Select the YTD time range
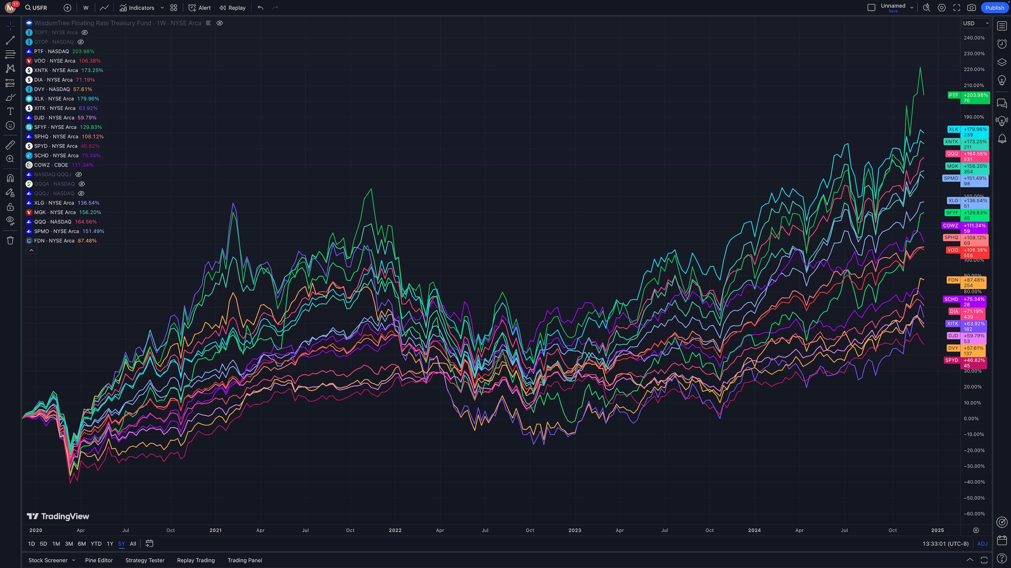The width and height of the screenshot is (1011, 568). pos(96,544)
